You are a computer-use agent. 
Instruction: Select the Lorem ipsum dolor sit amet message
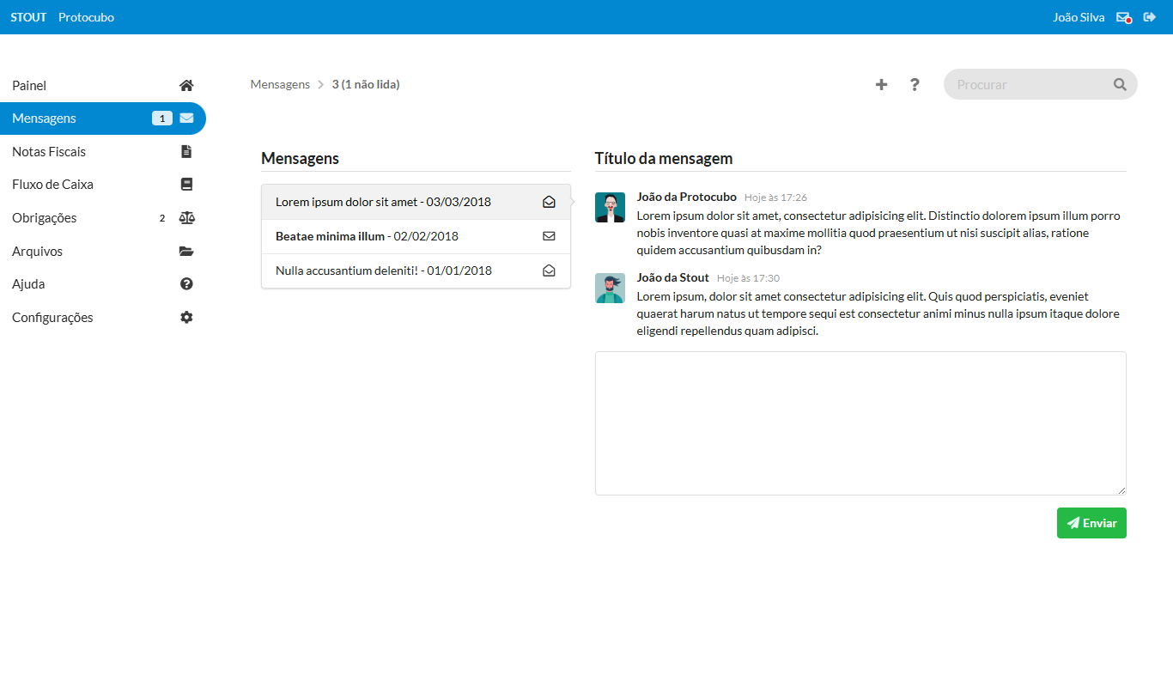pos(383,202)
